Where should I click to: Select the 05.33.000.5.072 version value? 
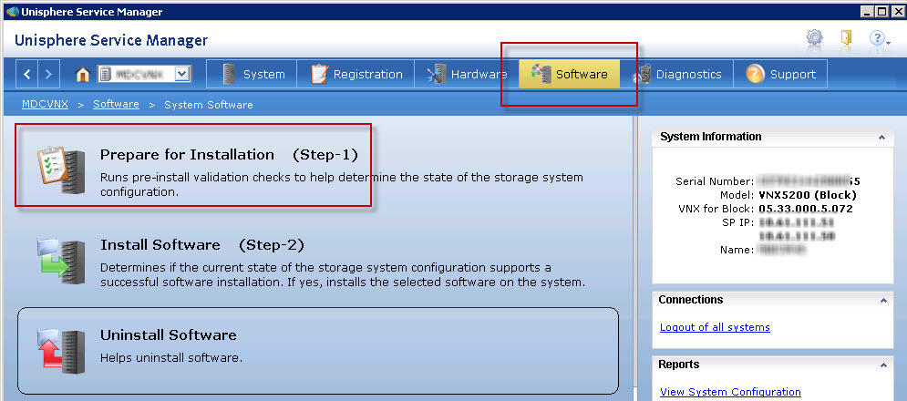(x=806, y=209)
